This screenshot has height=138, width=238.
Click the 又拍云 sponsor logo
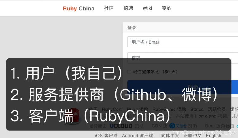click(x=178, y=126)
